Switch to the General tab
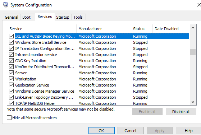The image size is (201, 135). click(12, 17)
